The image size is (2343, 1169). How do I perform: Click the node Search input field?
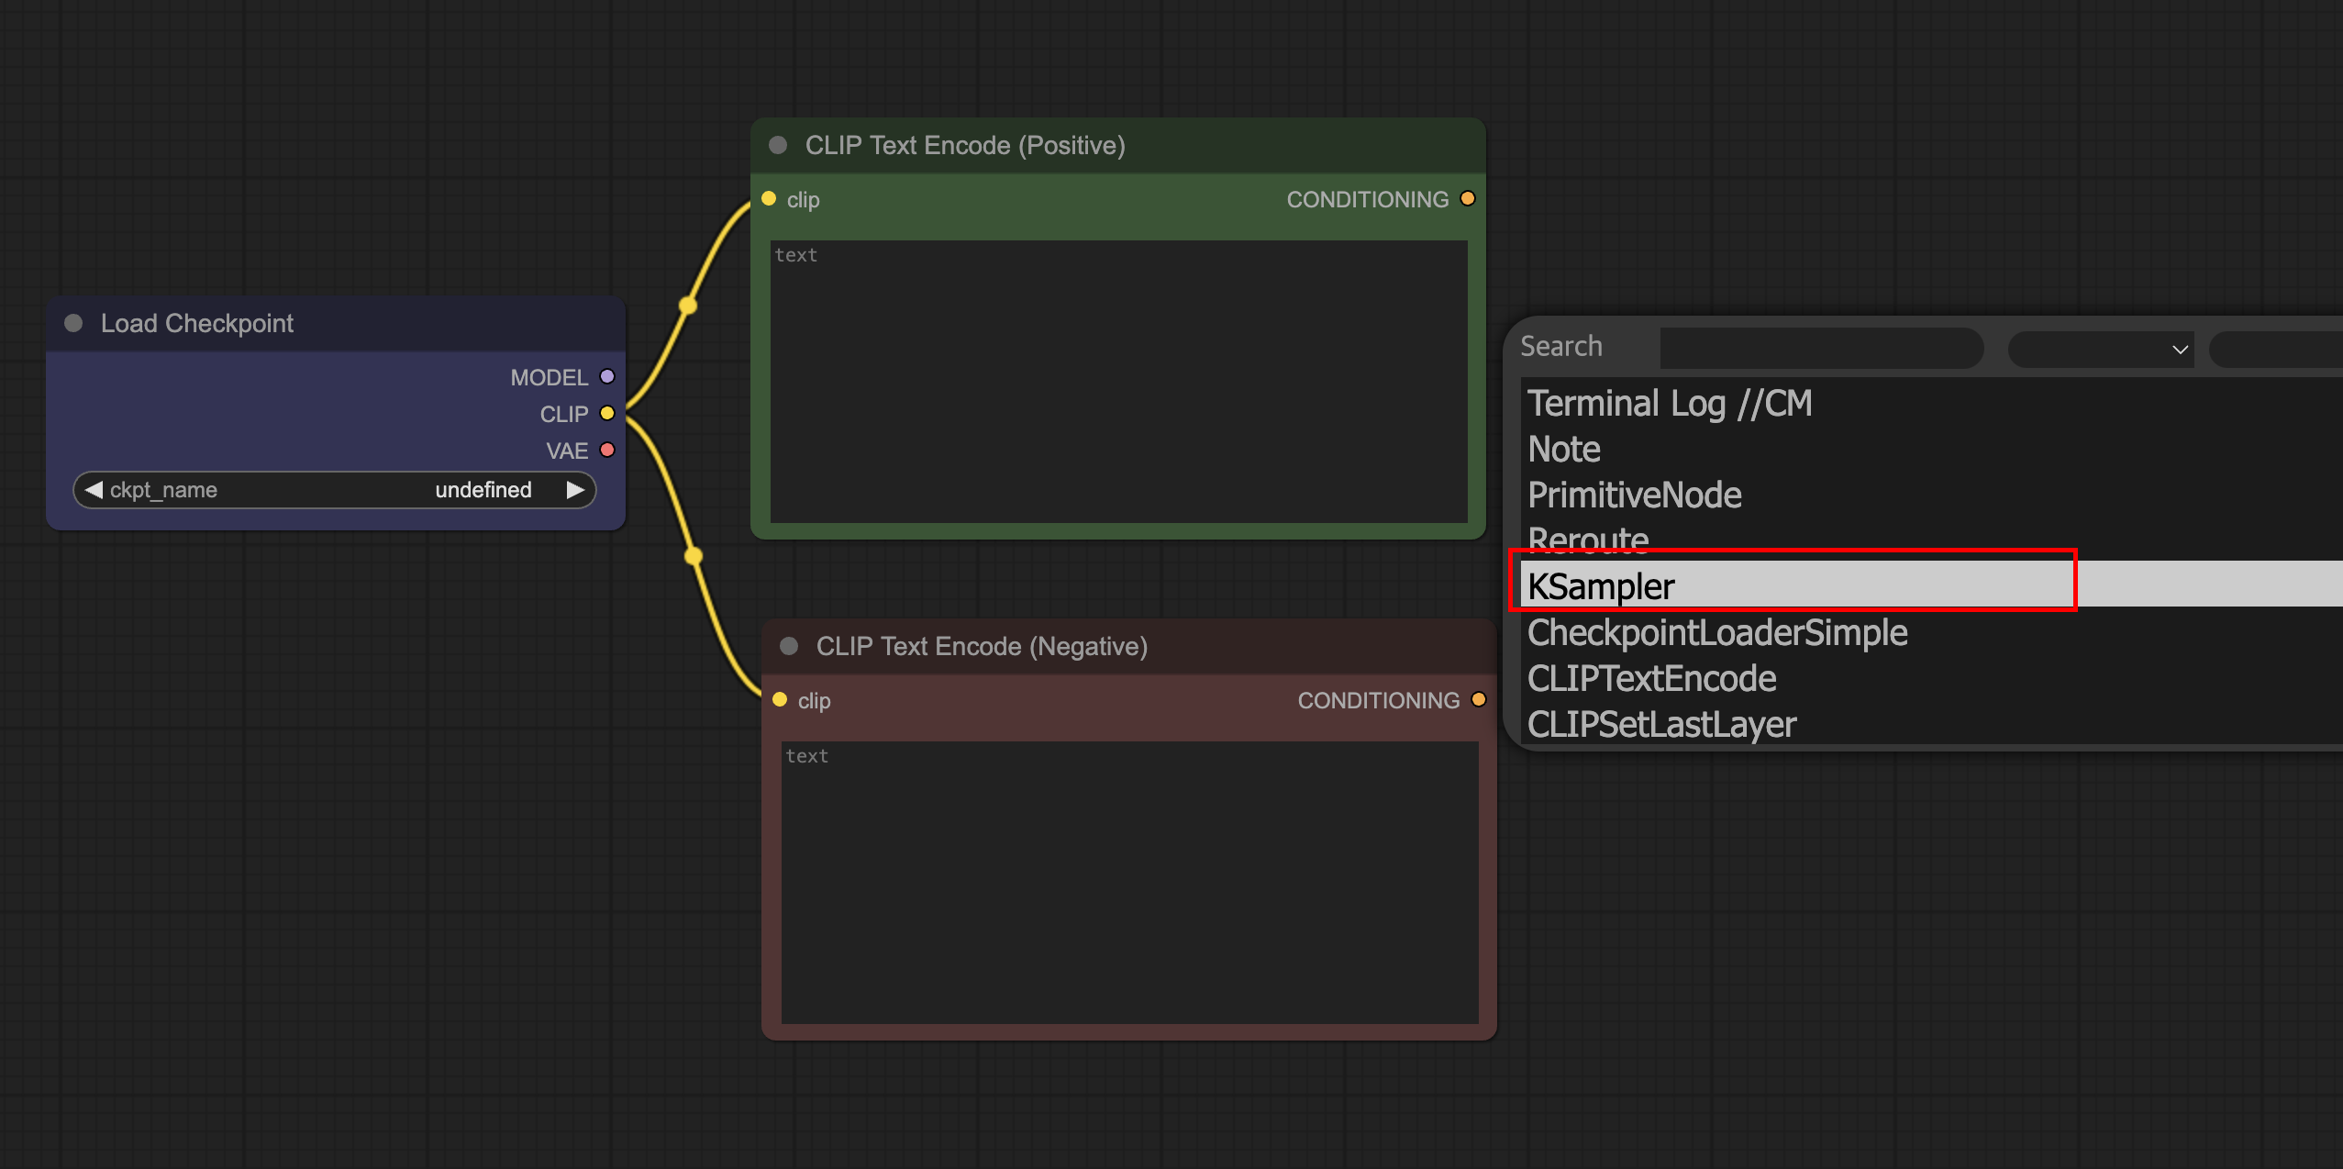(1820, 348)
